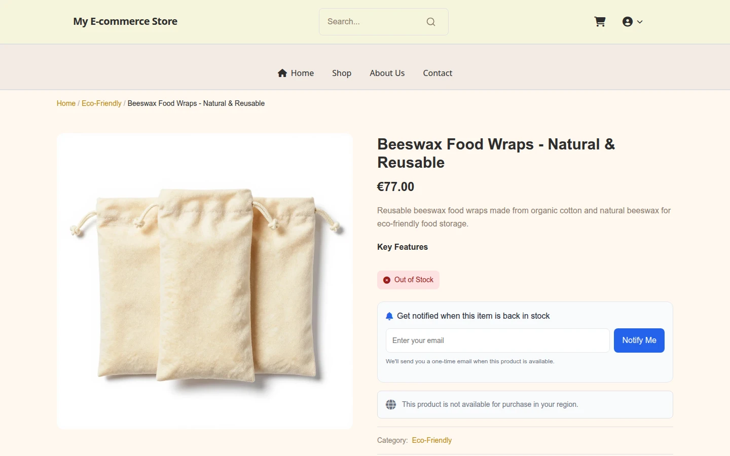Focus the Enter your email field
Viewport: 730px width, 456px height.
498,340
